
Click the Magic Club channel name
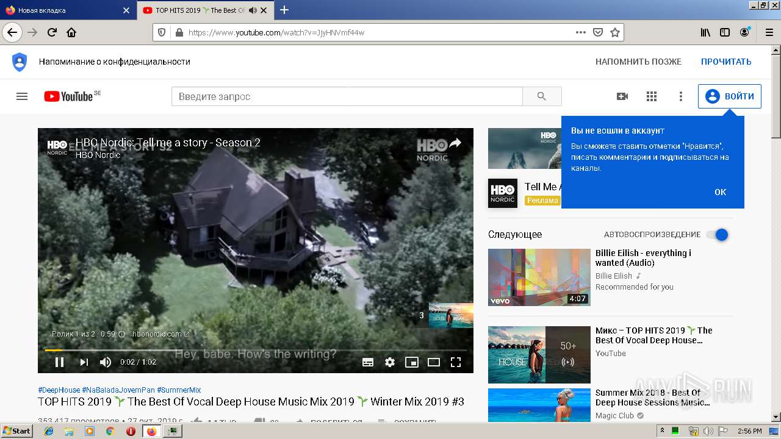(x=614, y=416)
